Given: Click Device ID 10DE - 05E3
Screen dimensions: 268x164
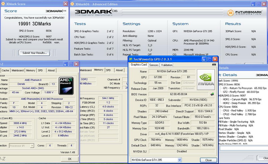Looking at the screenshot, I should click(x=156, y=100).
